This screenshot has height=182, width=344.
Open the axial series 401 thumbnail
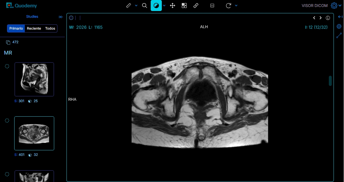tap(34, 133)
